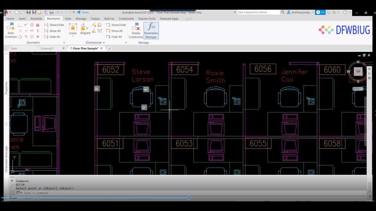Image resolution: width=376 pixels, height=211 pixels.
Task: Apply the Concentric geometric constraint
Action: pos(32,25)
